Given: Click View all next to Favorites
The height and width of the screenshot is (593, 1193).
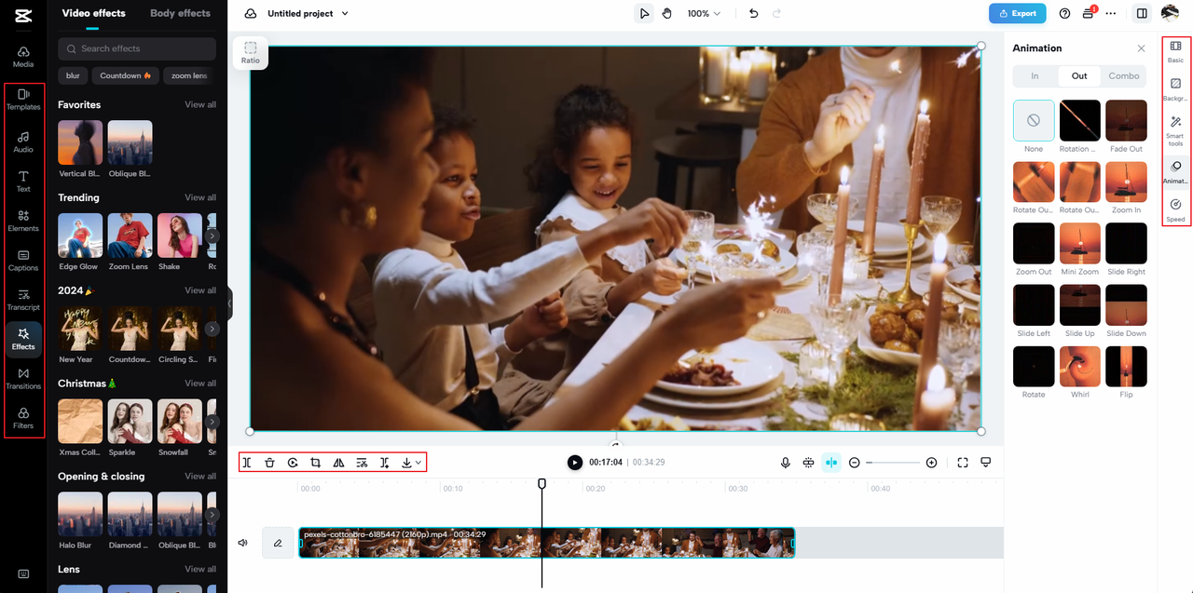Looking at the screenshot, I should (x=200, y=104).
